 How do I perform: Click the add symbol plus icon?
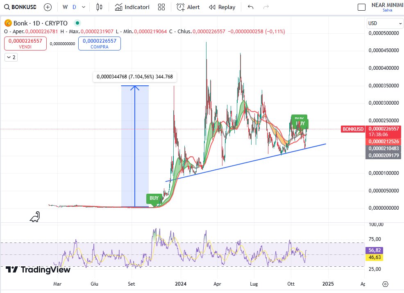click(x=48, y=7)
